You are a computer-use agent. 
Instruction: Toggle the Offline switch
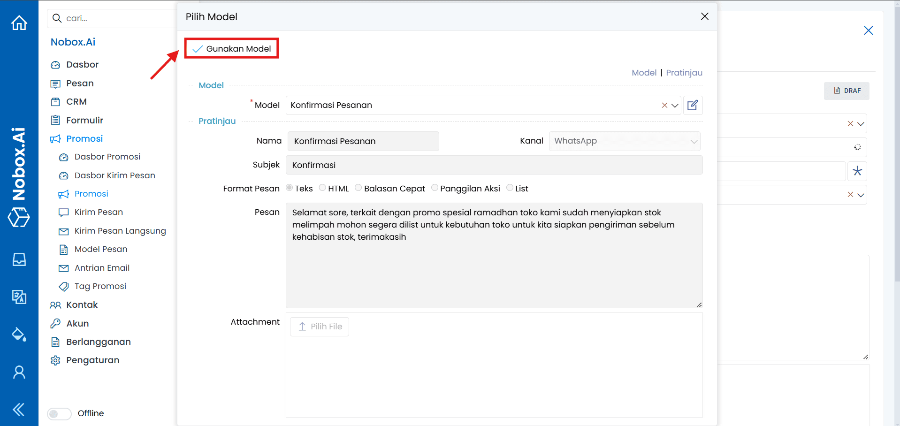coord(59,414)
